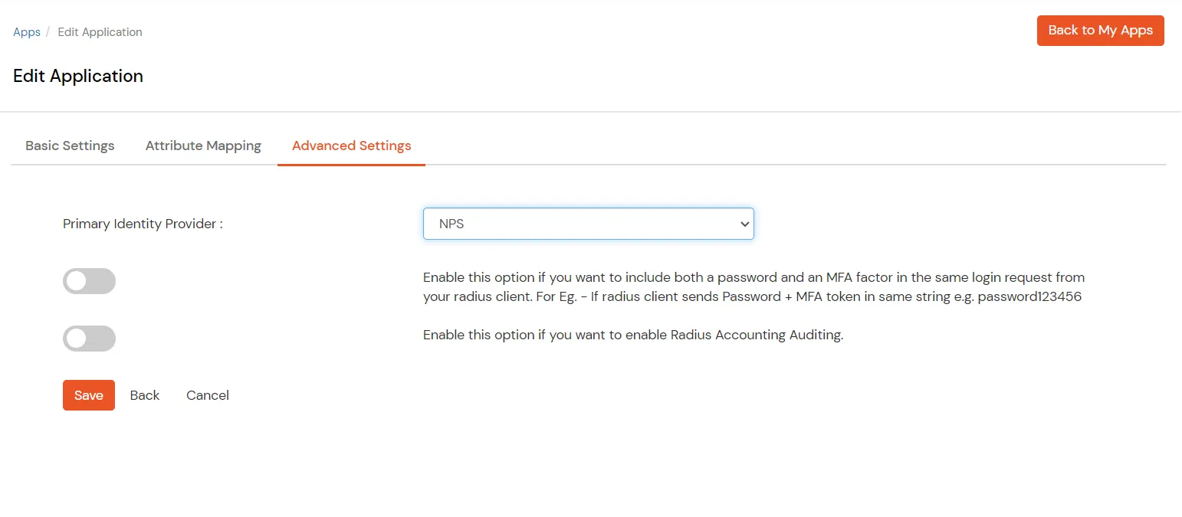The height and width of the screenshot is (517, 1182).
Task: Save the application changes
Action: [x=88, y=395]
